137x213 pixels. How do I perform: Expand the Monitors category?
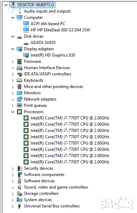[13, 93]
